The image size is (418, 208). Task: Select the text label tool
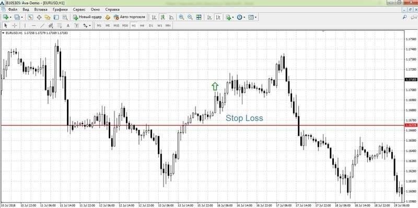[68, 26]
